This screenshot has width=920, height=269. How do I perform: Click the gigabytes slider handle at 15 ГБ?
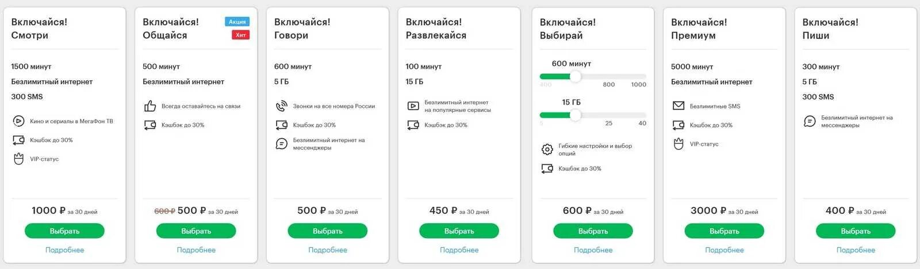(x=575, y=115)
